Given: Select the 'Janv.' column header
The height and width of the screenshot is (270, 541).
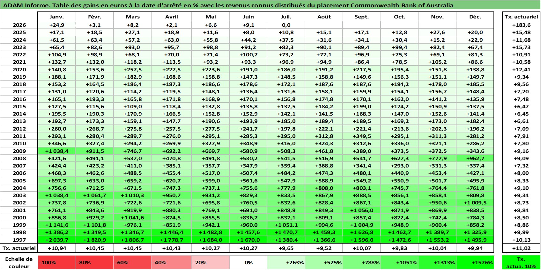Looking at the screenshot, I should [x=57, y=17].
